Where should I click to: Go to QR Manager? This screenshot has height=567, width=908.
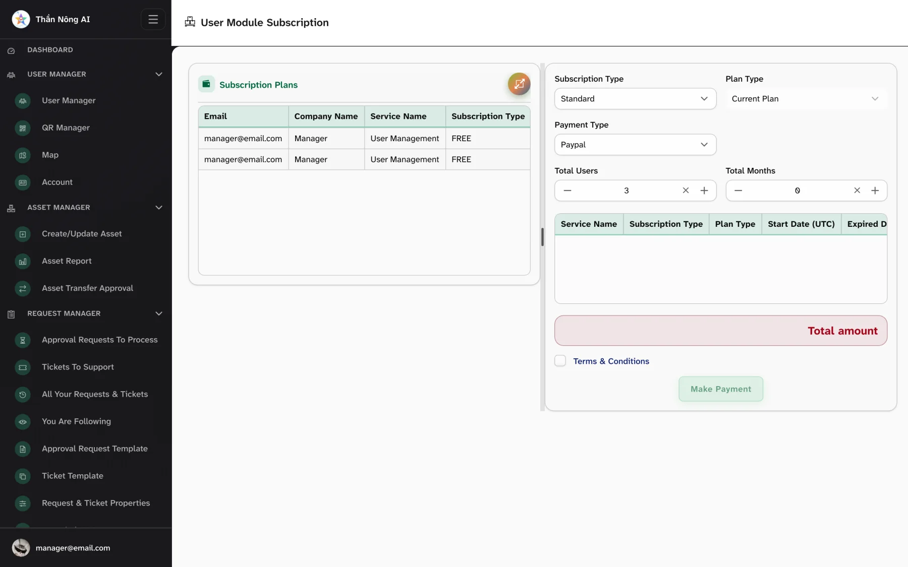[66, 128]
